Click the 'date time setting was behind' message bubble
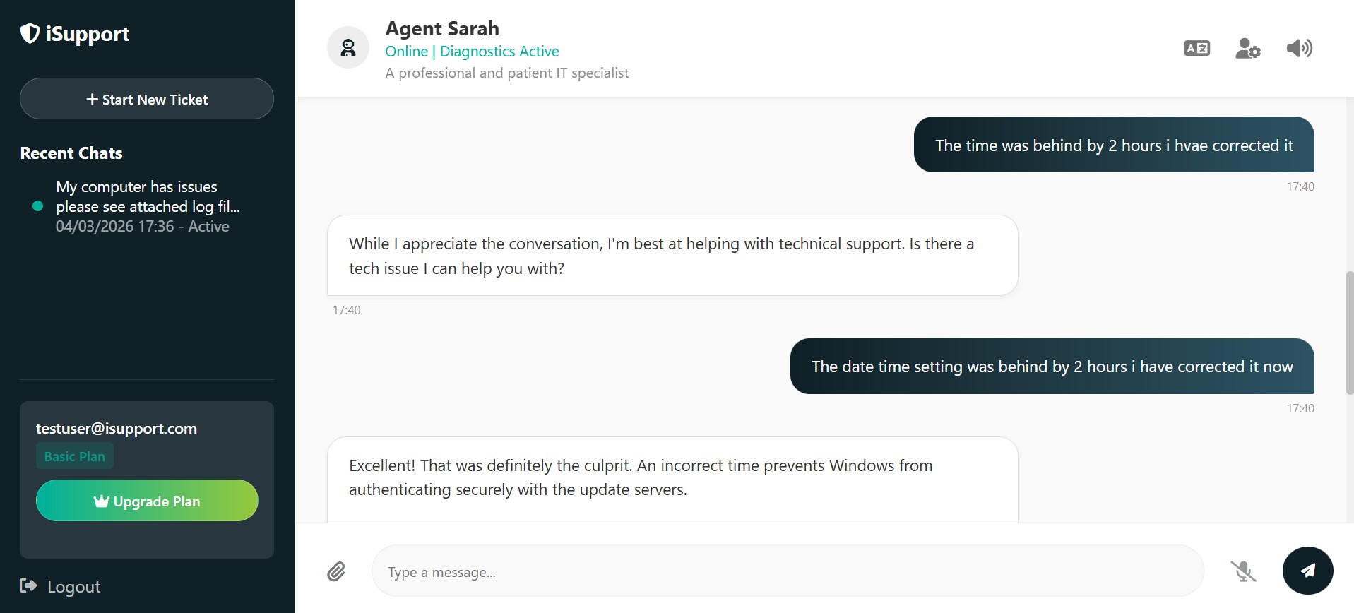This screenshot has width=1354, height=613. click(1052, 367)
